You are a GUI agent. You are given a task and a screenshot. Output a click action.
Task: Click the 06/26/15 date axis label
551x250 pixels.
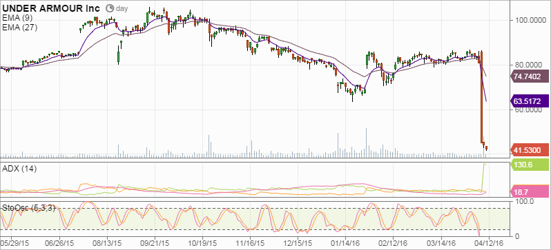(x=59, y=242)
